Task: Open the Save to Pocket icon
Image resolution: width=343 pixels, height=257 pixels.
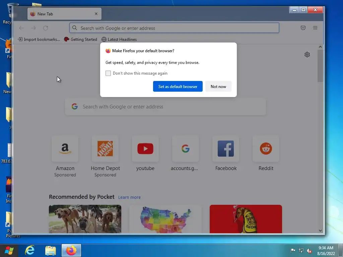Action: tap(303, 28)
